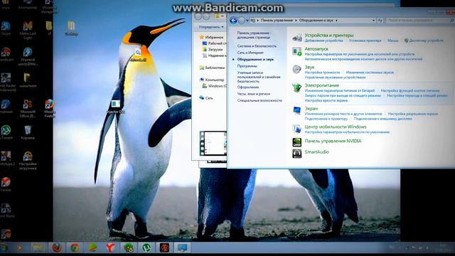Click the Control Panel forward arrow

coord(242,21)
